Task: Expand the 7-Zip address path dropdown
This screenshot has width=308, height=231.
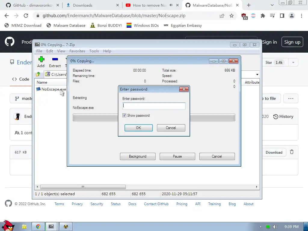Action: click(257, 75)
